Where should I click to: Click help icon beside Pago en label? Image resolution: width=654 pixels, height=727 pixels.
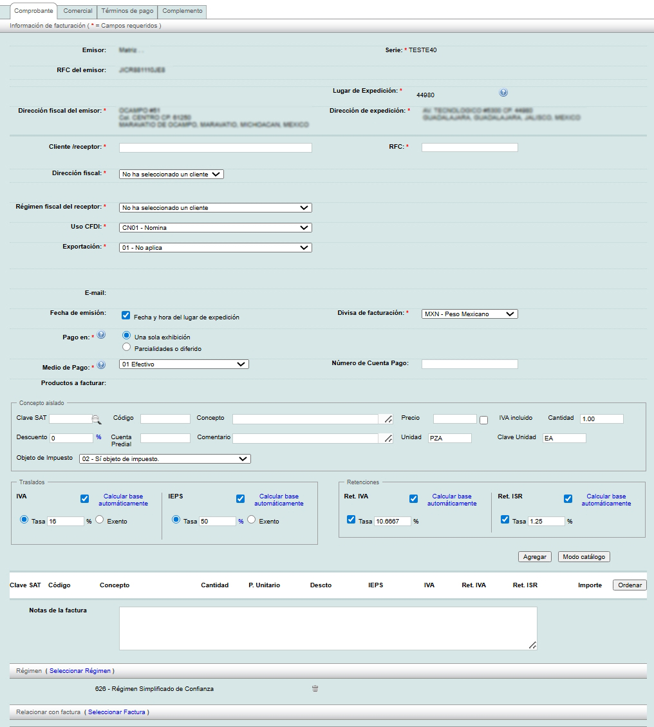click(101, 335)
